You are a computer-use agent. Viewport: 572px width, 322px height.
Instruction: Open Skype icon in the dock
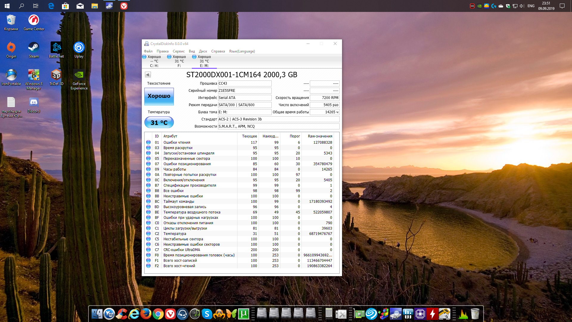(207, 314)
